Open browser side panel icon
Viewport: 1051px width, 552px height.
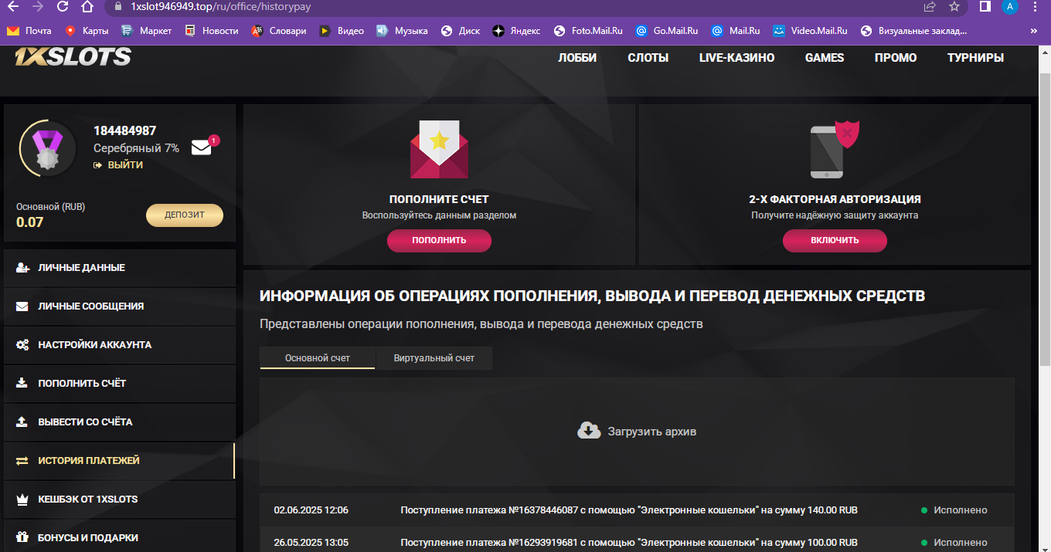(x=985, y=6)
